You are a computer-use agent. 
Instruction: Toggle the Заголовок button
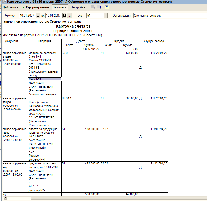click(60, 7)
